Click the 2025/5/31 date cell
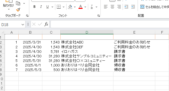 tap(30, 61)
